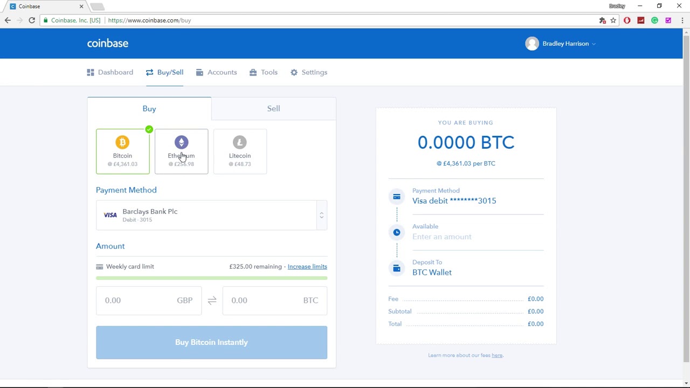This screenshot has height=388, width=690.
Task: Click the Bitcoin coin icon
Action: (x=122, y=142)
